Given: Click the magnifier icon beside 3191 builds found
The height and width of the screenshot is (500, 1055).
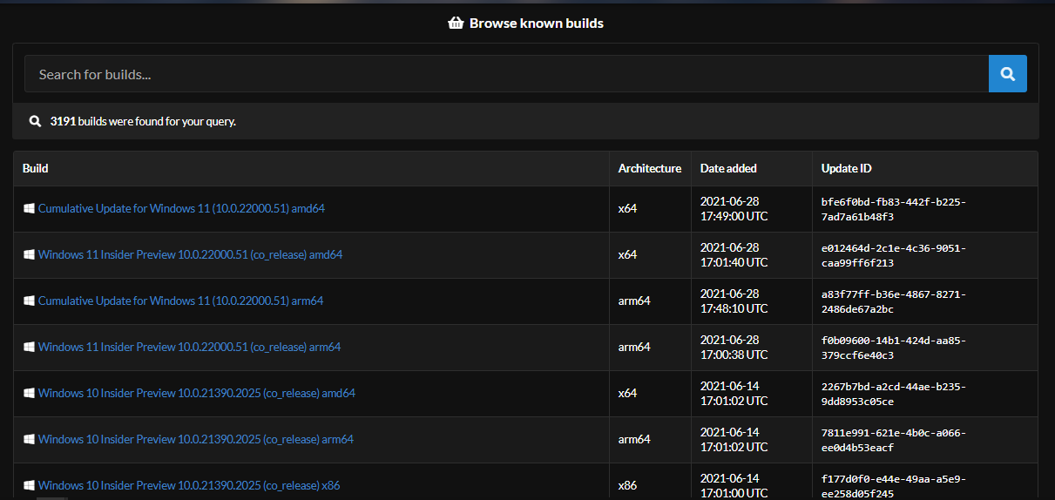Looking at the screenshot, I should coord(36,122).
